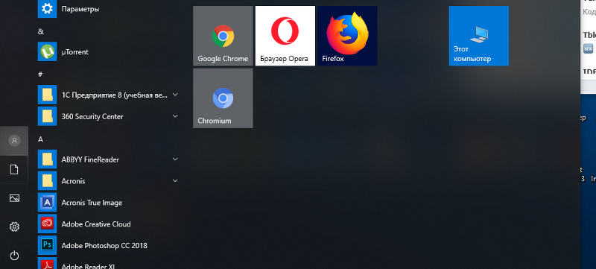The width and height of the screenshot is (596, 269).
Task: Click the Power button icon
Action: (x=14, y=256)
